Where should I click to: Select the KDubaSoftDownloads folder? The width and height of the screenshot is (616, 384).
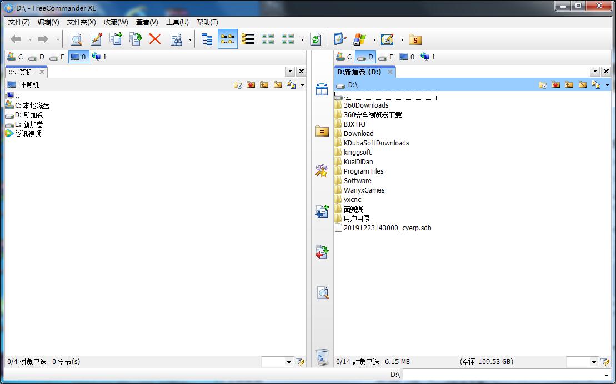tap(372, 143)
